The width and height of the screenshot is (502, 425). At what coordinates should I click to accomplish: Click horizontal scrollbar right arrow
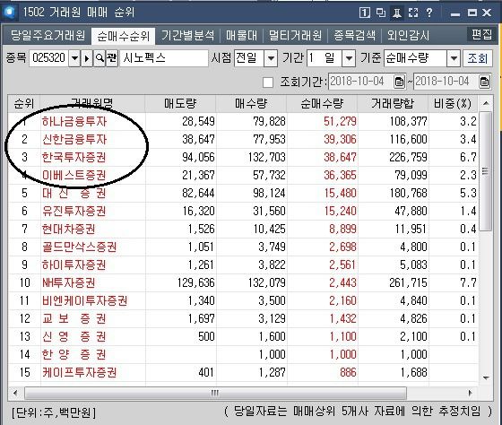470,393
